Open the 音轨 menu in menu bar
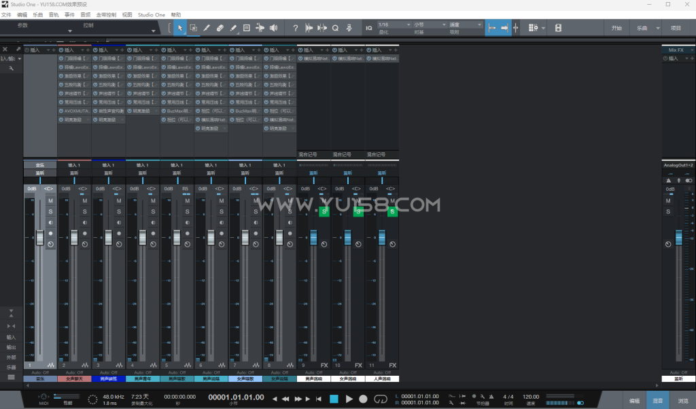696x409 pixels. pos(54,14)
